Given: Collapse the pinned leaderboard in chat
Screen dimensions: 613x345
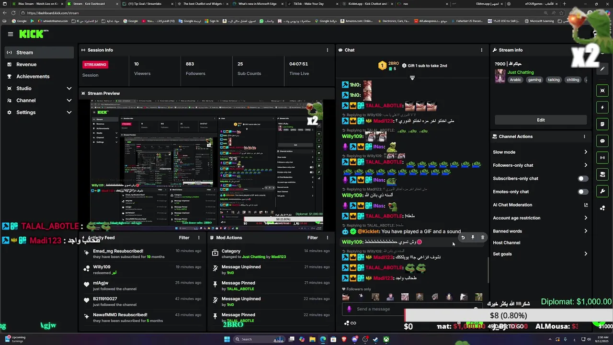Looking at the screenshot, I should pos(412,78).
